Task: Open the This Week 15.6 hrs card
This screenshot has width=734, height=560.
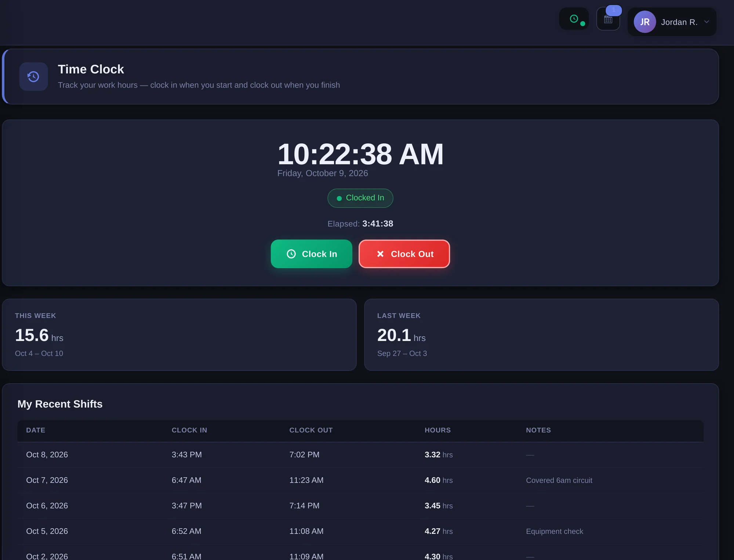Action: click(179, 335)
